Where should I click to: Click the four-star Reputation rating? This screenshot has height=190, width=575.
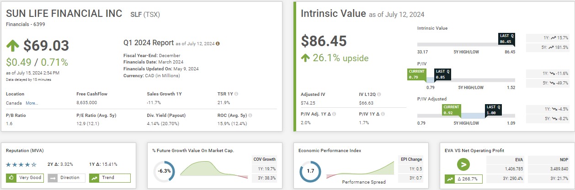[x=21, y=164]
